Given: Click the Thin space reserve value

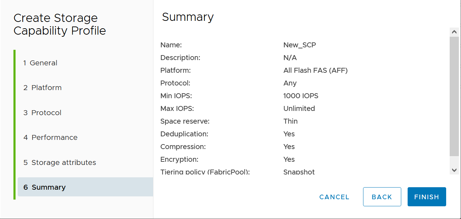Looking at the screenshot, I should (x=290, y=121).
